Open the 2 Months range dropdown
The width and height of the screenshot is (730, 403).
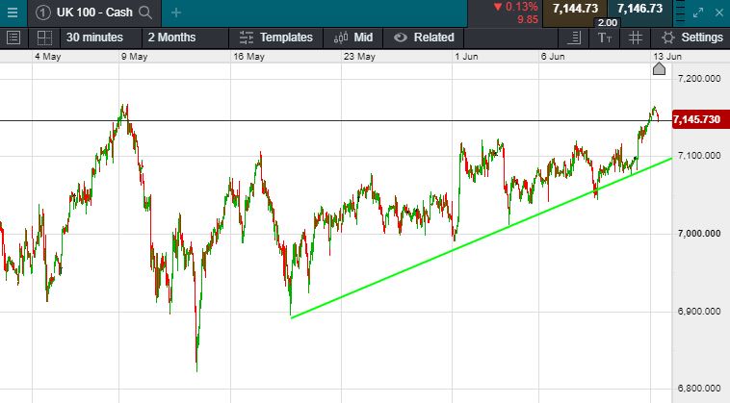coord(171,38)
